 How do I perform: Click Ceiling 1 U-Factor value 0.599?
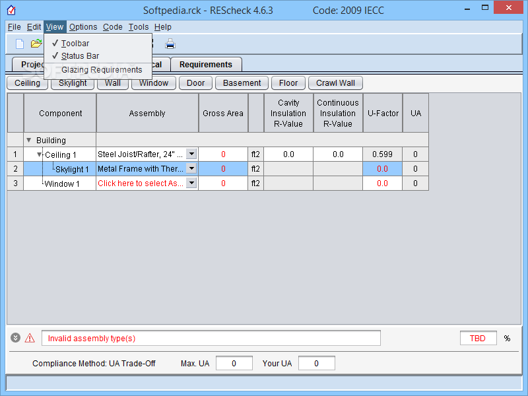point(382,154)
